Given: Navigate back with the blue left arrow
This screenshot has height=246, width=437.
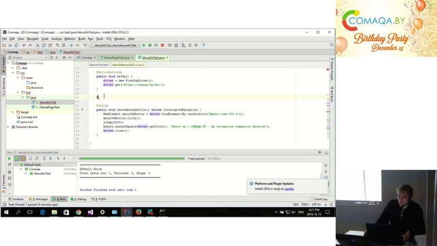Looking at the screenshot, I should pyautogui.click(x=71, y=45).
